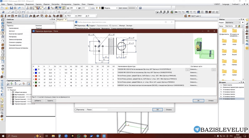
Task: Click the dotted grid icon
Action: click(x=31, y=8)
